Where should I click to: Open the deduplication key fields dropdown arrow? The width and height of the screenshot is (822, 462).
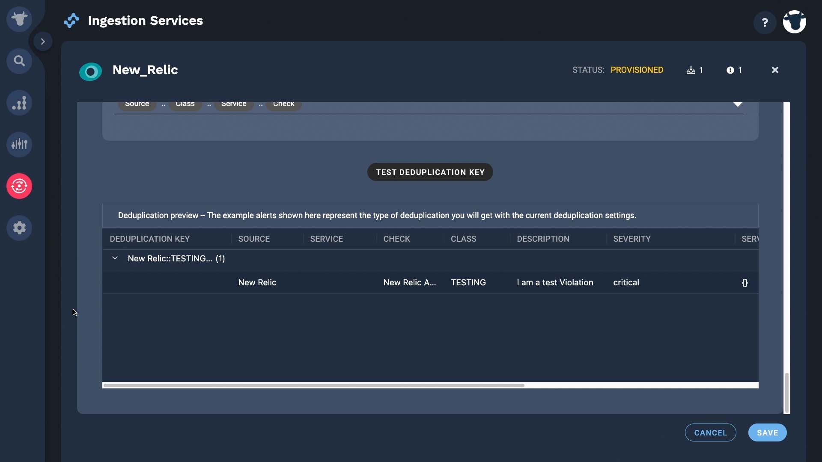tap(738, 104)
